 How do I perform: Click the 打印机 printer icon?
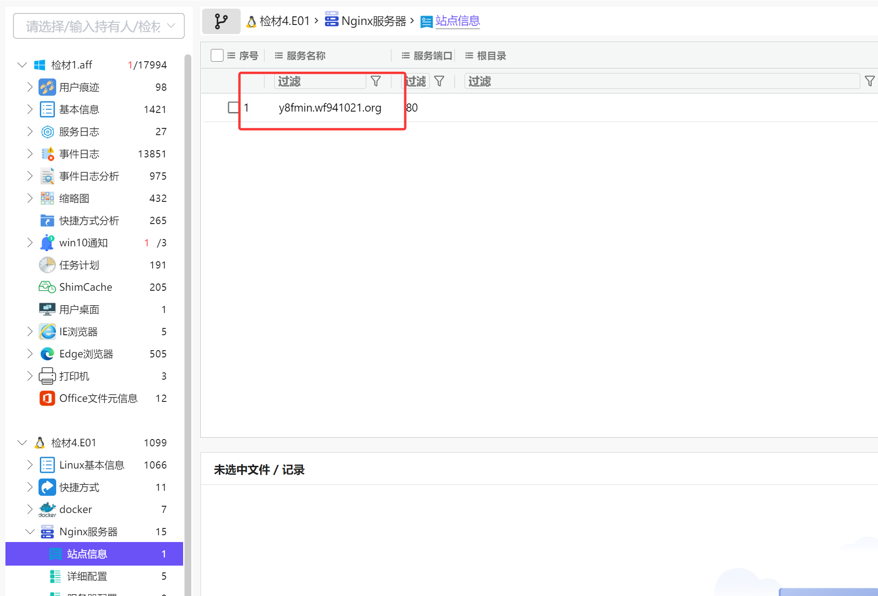(47, 376)
